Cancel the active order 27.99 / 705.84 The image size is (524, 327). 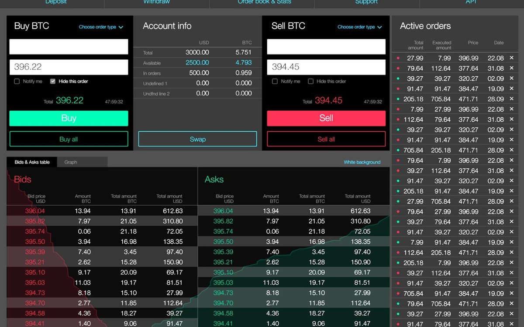(511, 201)
